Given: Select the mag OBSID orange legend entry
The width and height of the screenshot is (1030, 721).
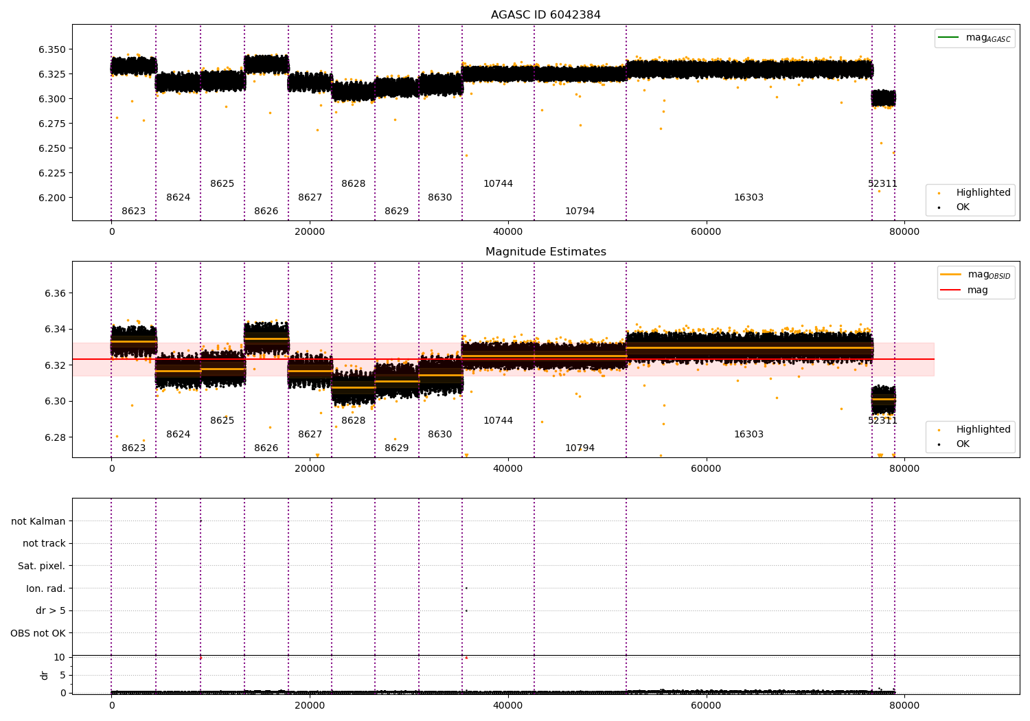Looking at the screenshot, I should (x=975, y=275).
